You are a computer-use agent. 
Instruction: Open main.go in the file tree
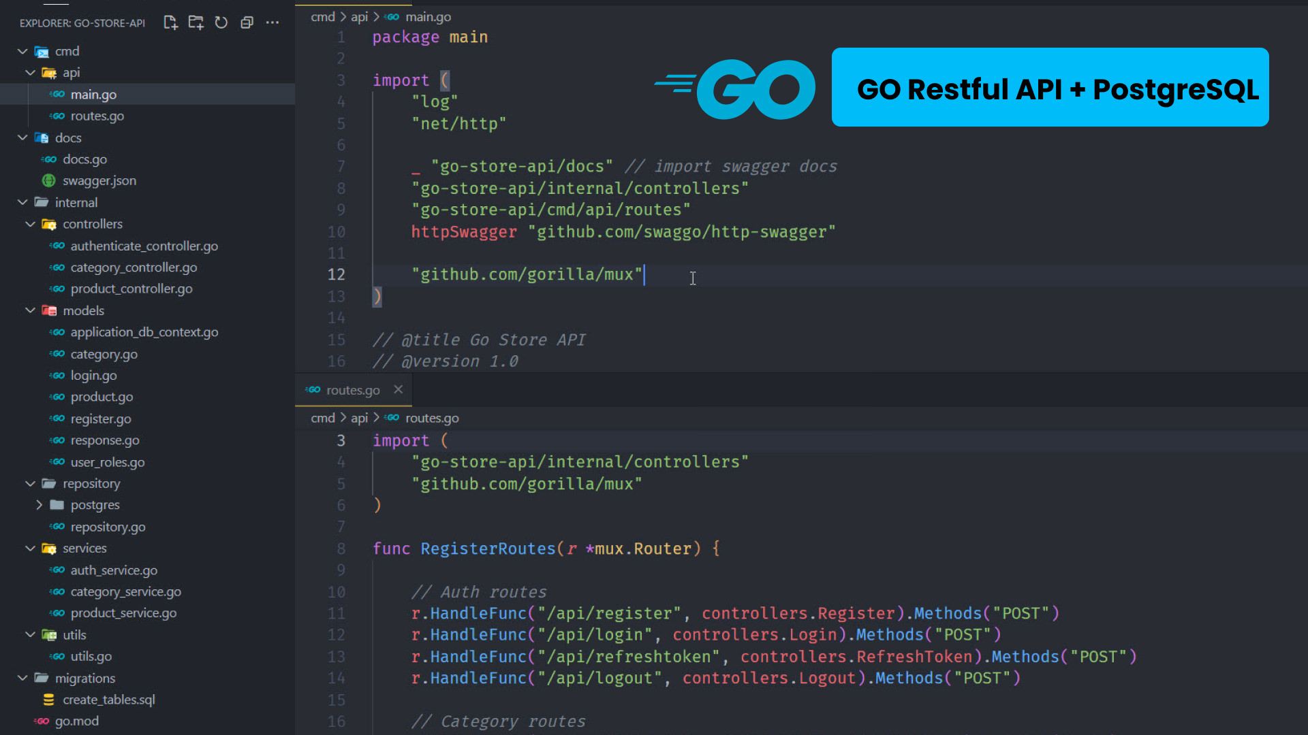tap(93, 95)
